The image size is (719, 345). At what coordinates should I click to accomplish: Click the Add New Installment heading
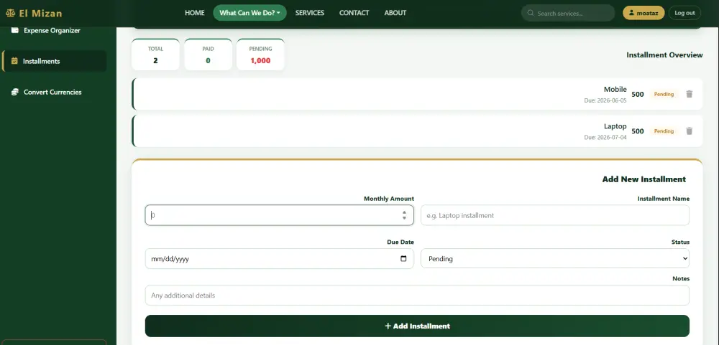click(x=644, y=179)
